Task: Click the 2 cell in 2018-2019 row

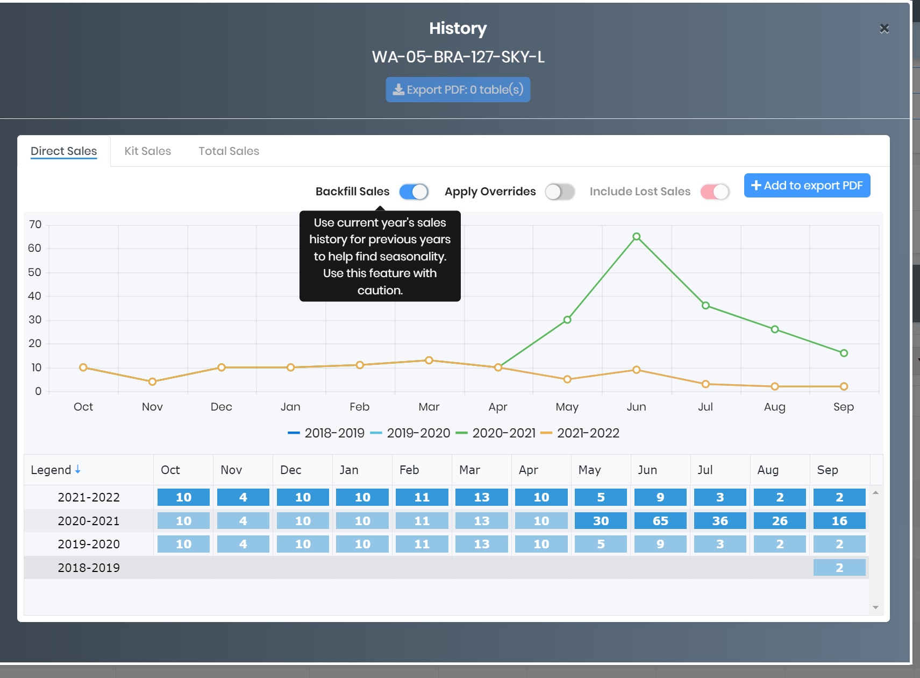Action: point(839,568)
